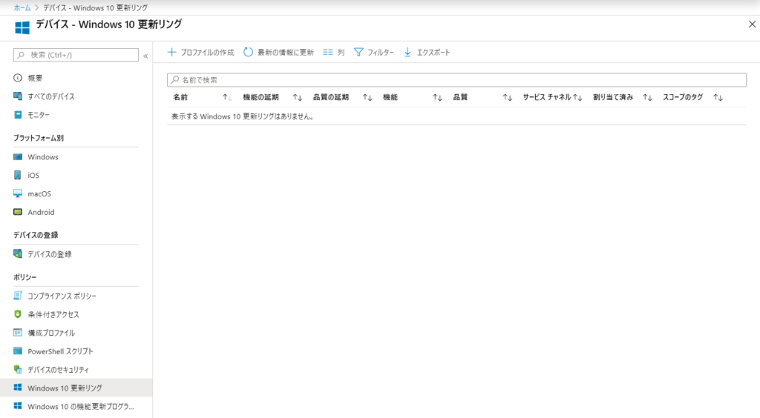Click the エクスポート button label
Screen dimensions: 760x418
coord(433,52)
